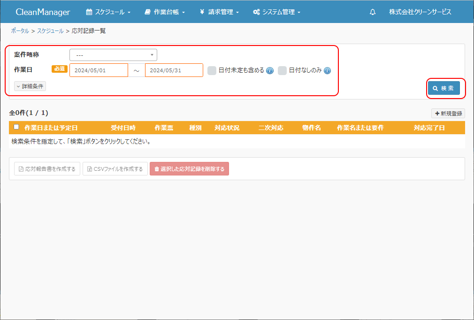Toggle the 日付なしのみ checkbox
Image resolution: width=474 pixels, height=320 pixels.
(x=282, y=70)
